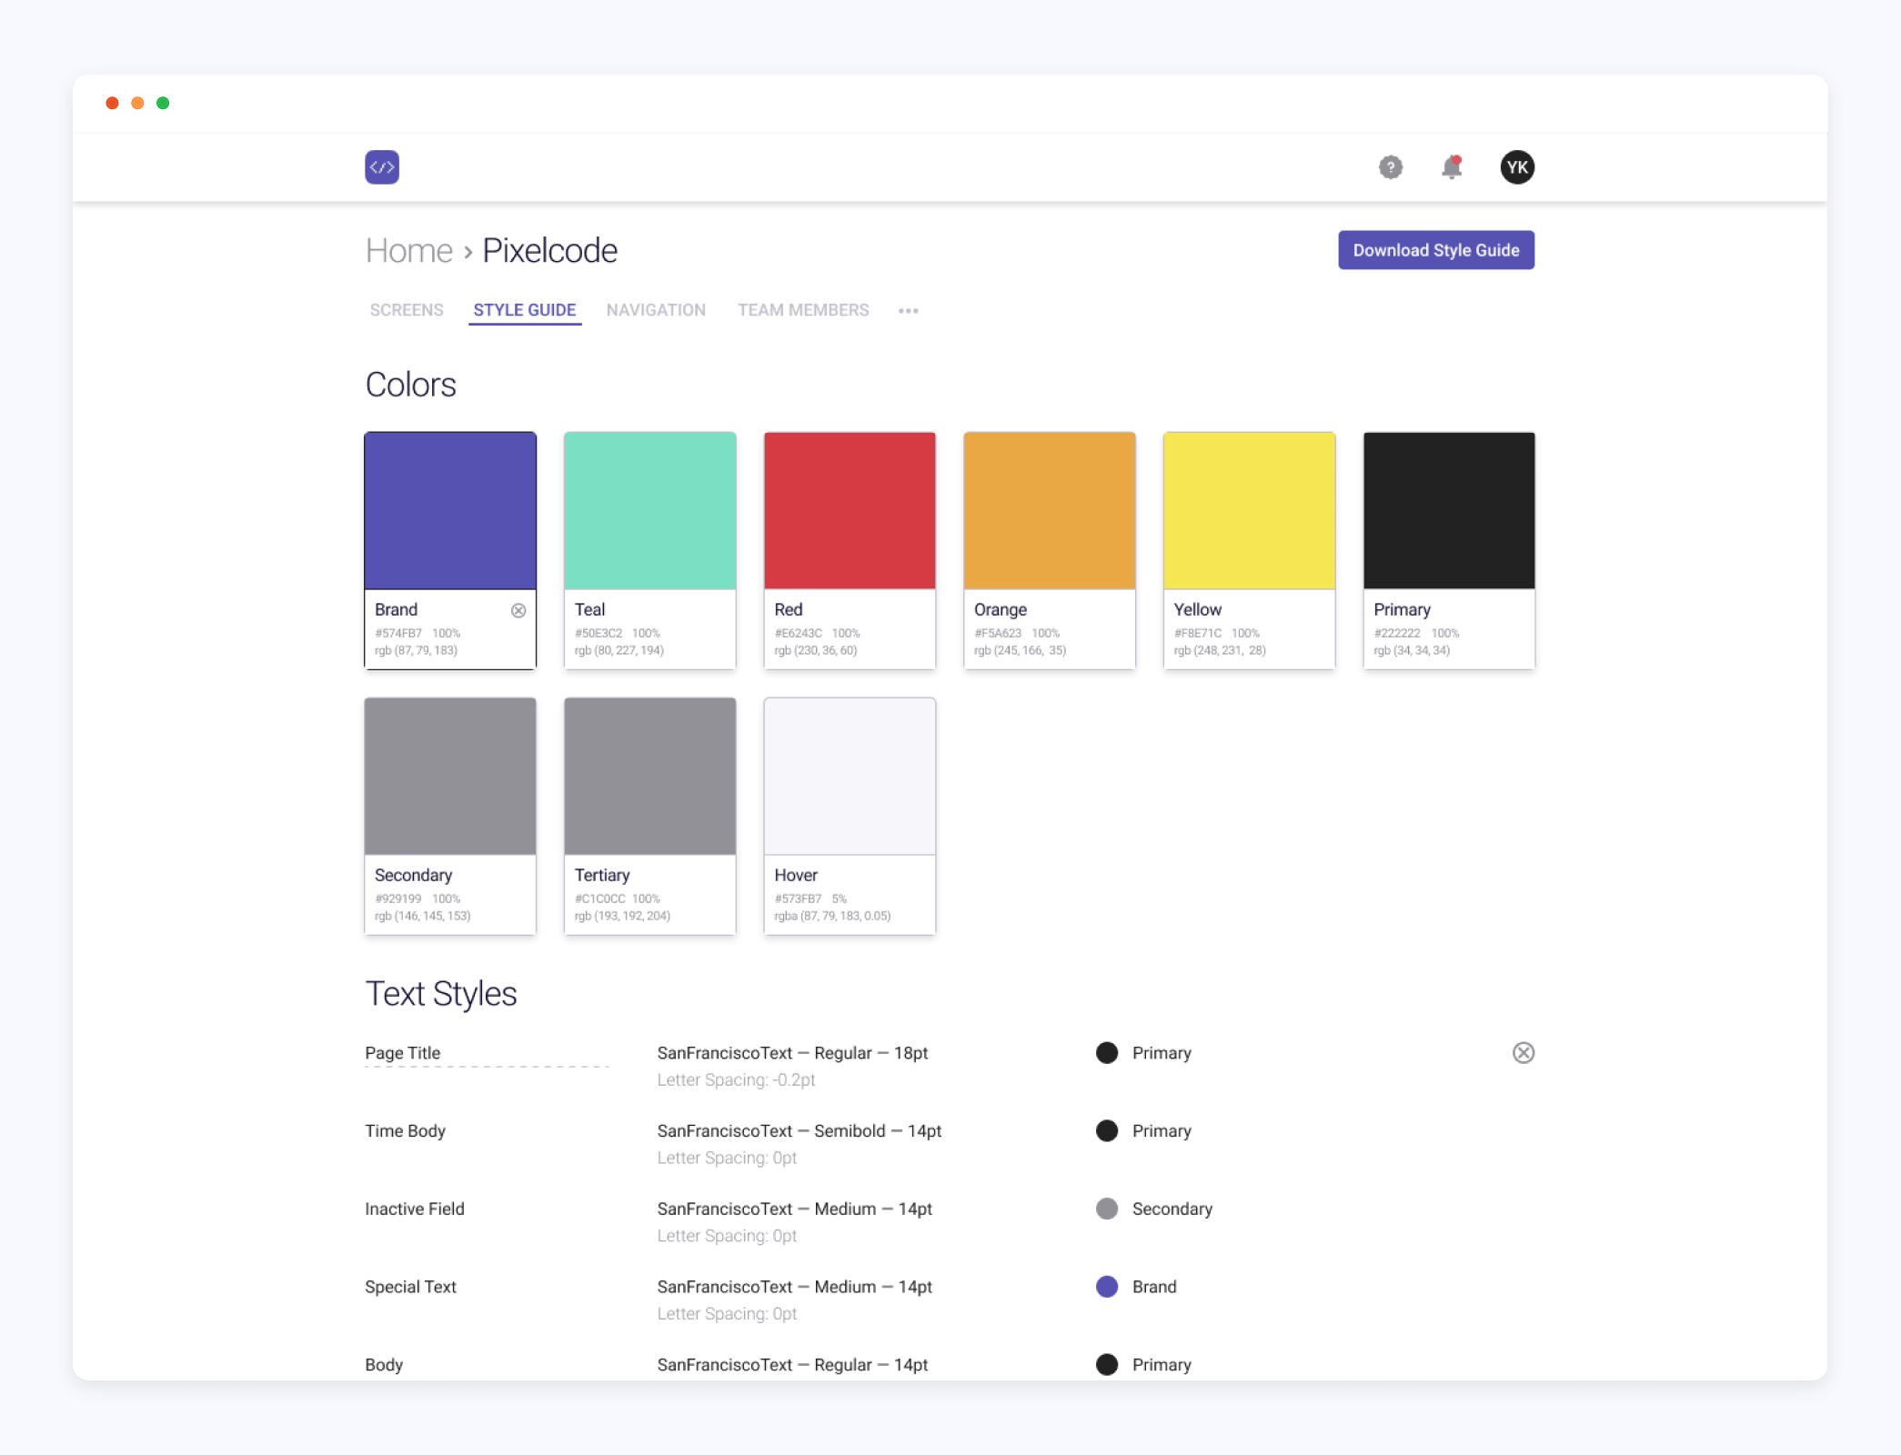Click the Inactive Field text style name

[414, 1209]
